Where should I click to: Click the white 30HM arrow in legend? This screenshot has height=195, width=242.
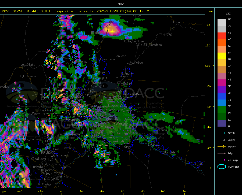coord(222,140)
